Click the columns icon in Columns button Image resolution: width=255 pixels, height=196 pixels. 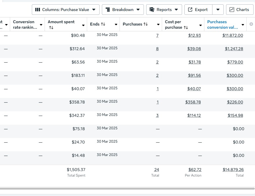click(38, 10)
